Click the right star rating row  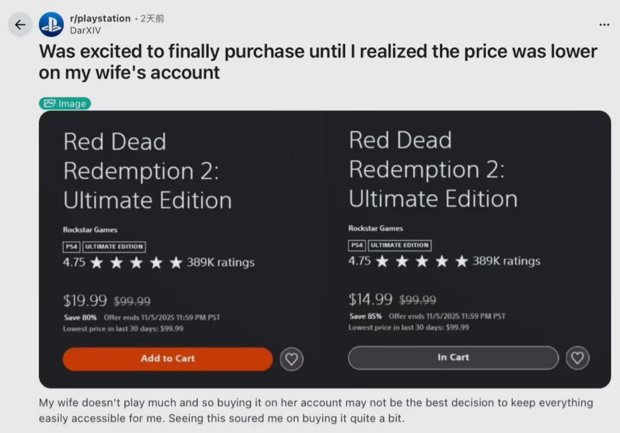click(x=422, y=262)
